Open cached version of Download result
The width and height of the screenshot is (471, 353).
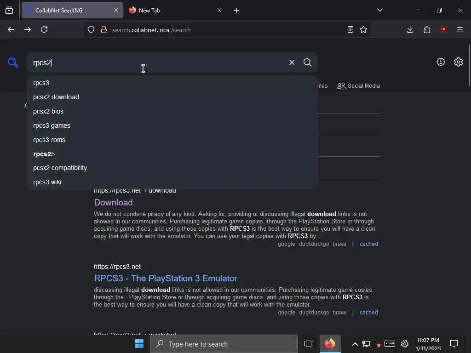click(369, 244)
